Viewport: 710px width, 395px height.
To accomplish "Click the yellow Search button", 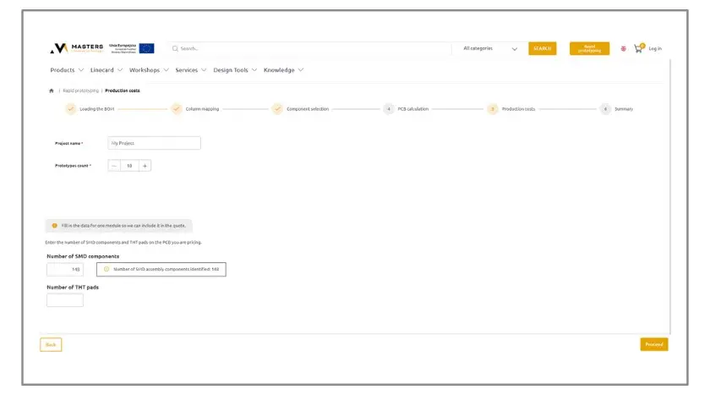I will (x=542, y=48).
